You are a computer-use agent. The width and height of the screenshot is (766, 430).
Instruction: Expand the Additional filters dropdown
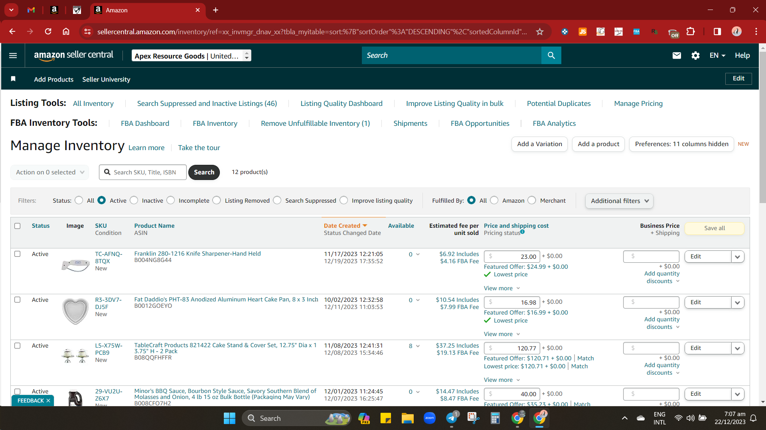[620, 201]
